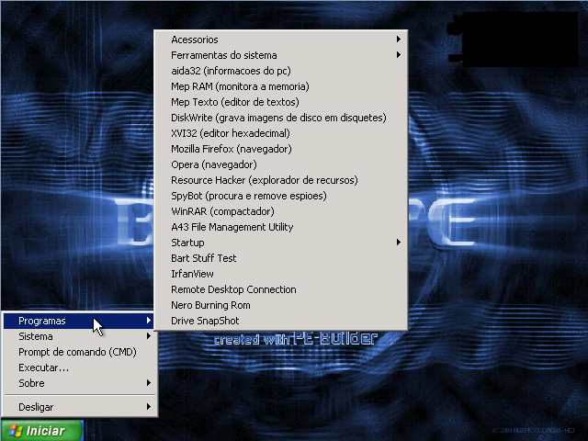Expand the Sistema submenu arrow
The width and height of the screenshot is (588, 441).
click(149, 336)
